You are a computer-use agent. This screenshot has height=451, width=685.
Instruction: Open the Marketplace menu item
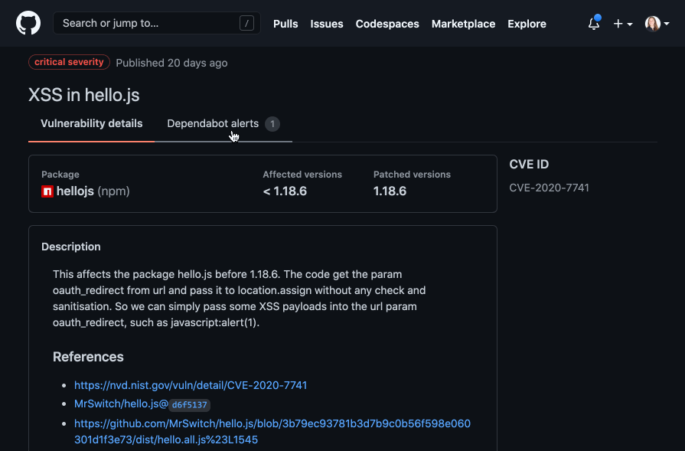click(x=463, y=24)
